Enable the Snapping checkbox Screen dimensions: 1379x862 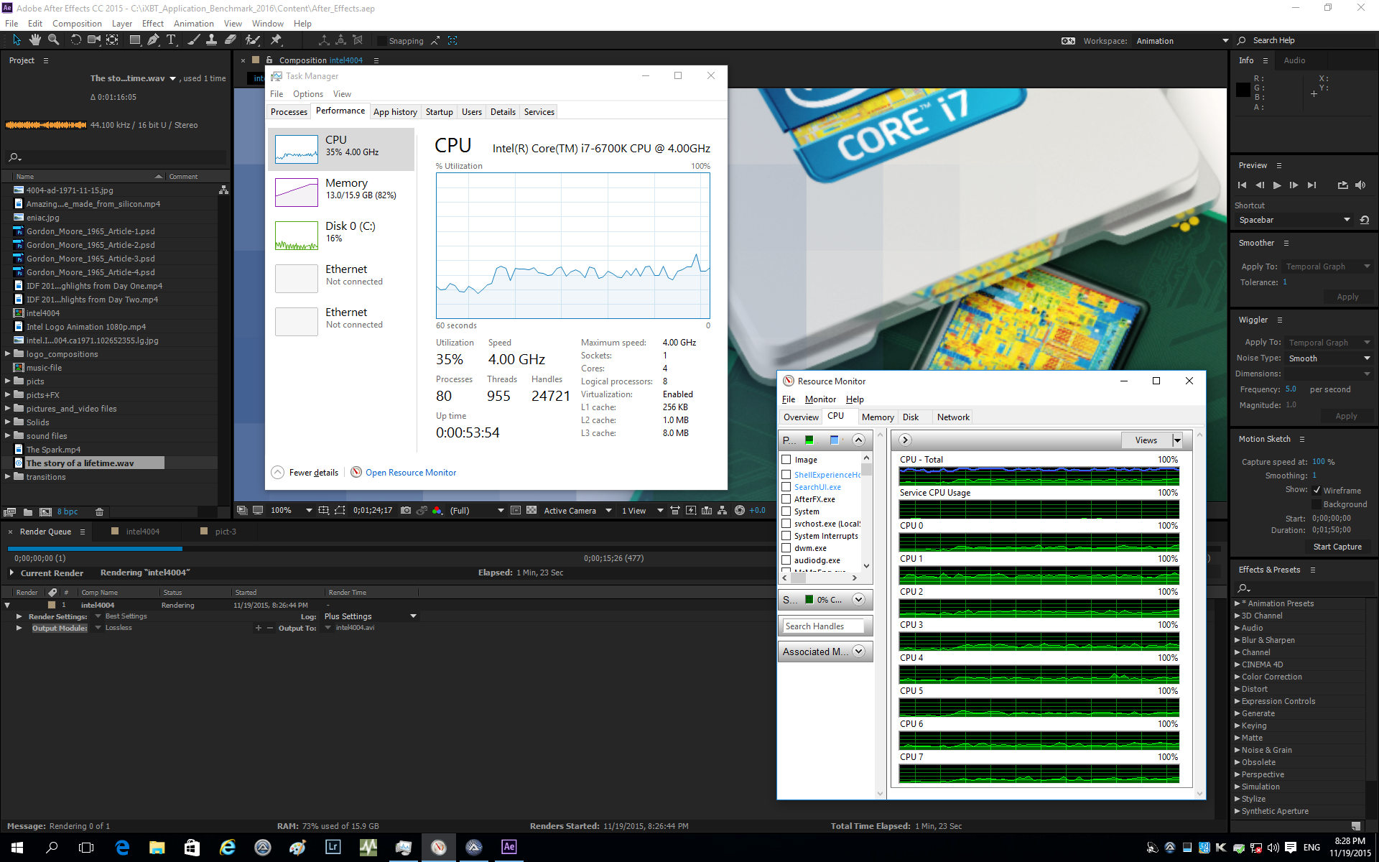382,41
